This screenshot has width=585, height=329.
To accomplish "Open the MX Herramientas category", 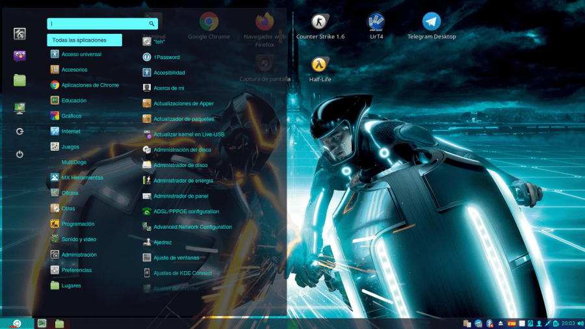I will (82, 178).
